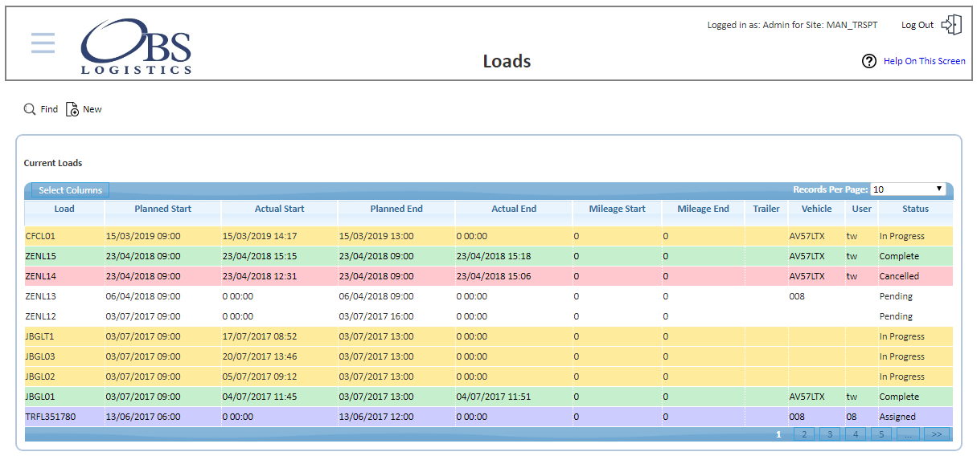Click planned end 03/07/2017 16:00
Screen dimensions: 977x464
point(376,316)
